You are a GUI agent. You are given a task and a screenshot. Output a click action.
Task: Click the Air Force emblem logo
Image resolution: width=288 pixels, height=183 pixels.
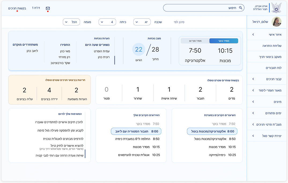click(276, 8)
